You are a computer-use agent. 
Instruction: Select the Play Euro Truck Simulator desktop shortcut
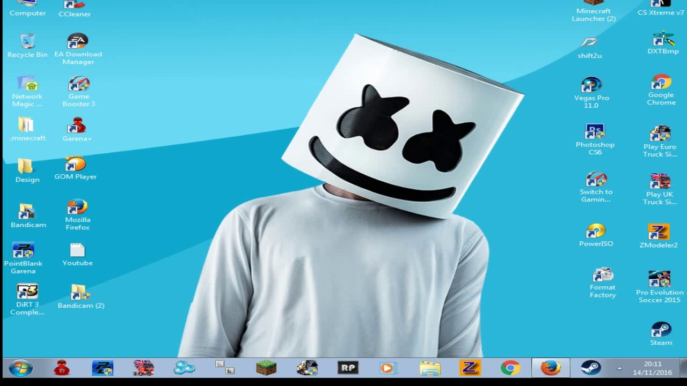point(660,142)
